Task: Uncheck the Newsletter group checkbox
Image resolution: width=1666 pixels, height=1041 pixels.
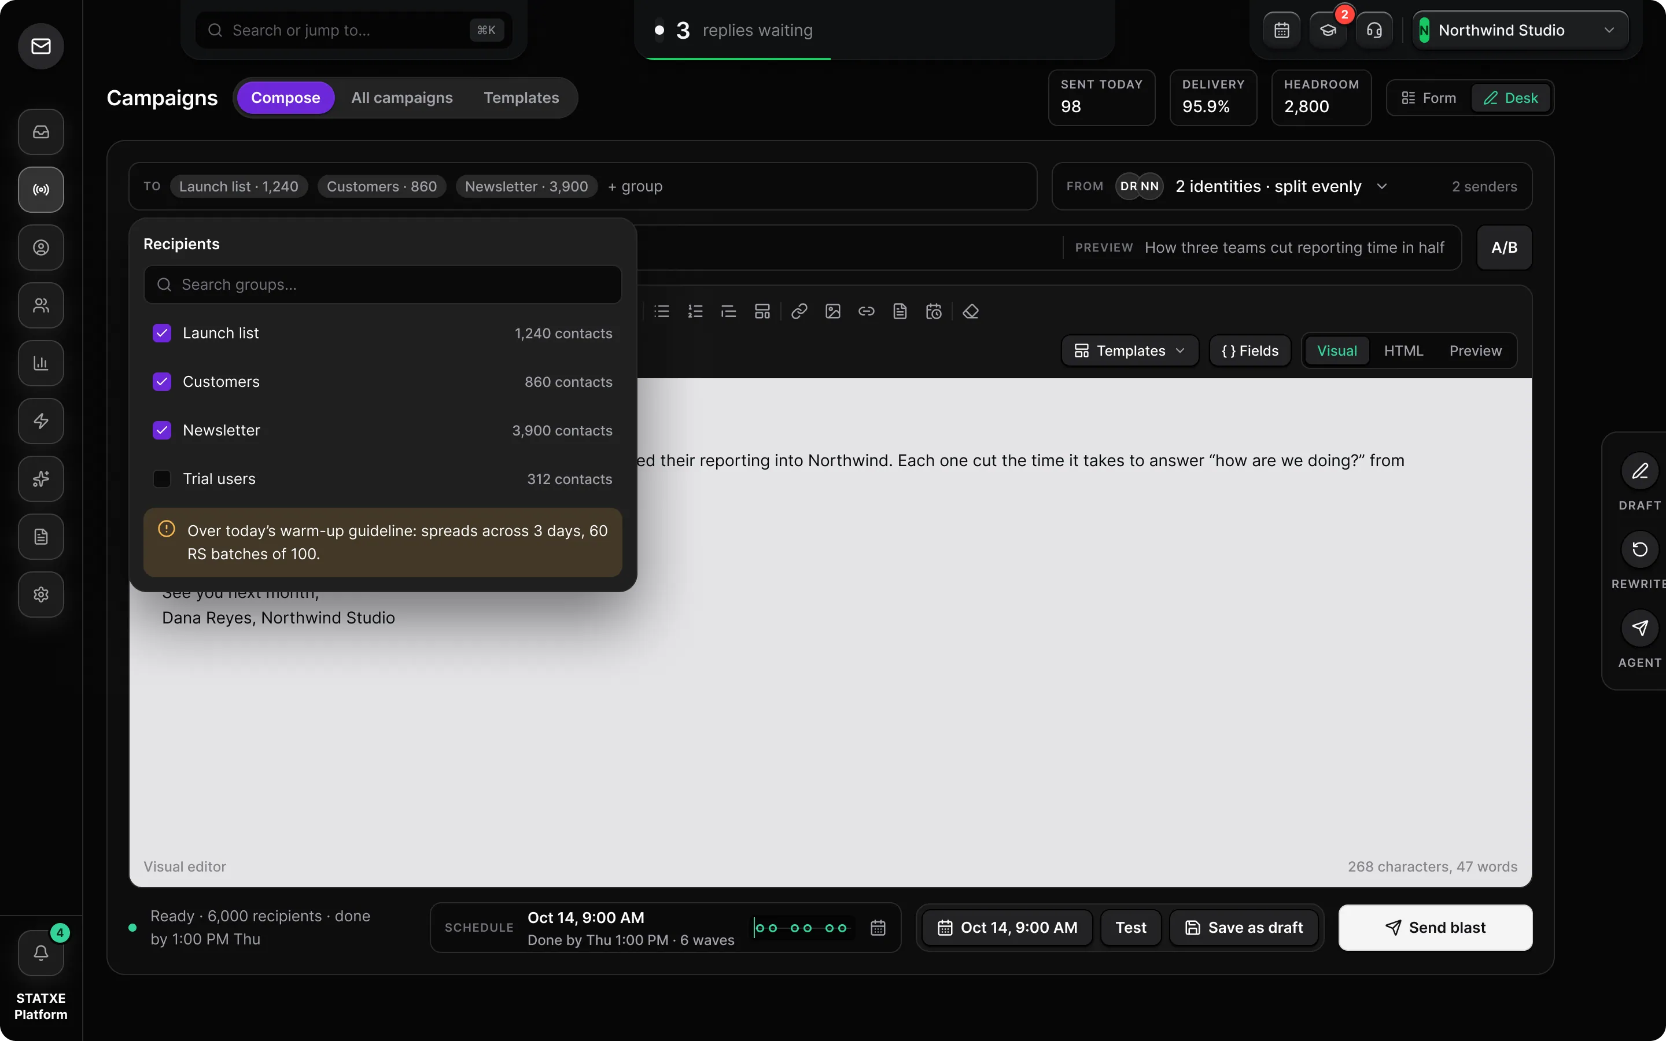Action: point(162,430)
